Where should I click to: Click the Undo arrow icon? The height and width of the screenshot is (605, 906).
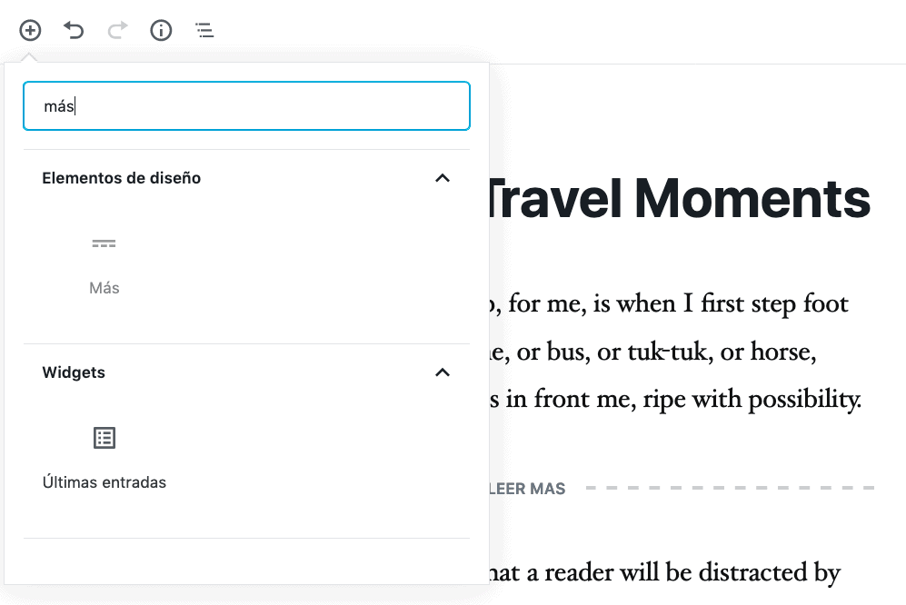pos(74,30)
